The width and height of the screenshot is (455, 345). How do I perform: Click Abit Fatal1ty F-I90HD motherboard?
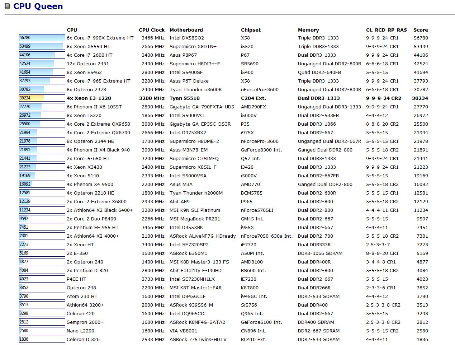pos(195,270)
